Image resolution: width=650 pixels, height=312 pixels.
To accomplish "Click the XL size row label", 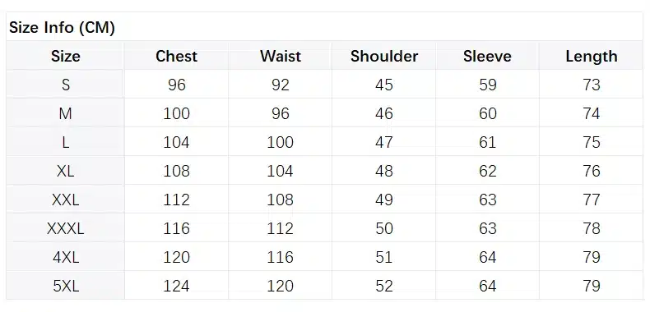I will (66, 171).
